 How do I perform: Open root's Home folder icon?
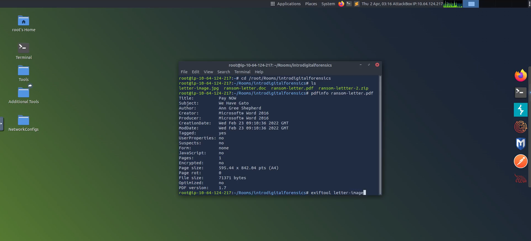point(24,21)
